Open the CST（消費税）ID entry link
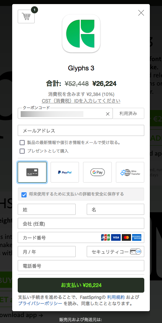 point(81,101)
